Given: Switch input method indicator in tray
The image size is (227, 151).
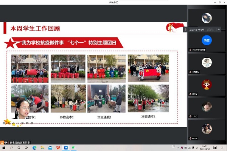Looking at the screenshot, I should [x=215, y=148].
